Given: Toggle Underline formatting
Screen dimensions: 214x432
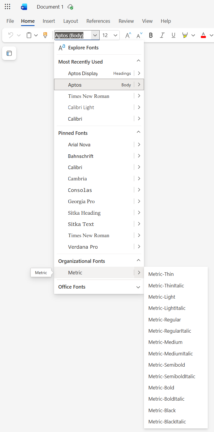Looking at the screenshot, I should coord(174,35).
